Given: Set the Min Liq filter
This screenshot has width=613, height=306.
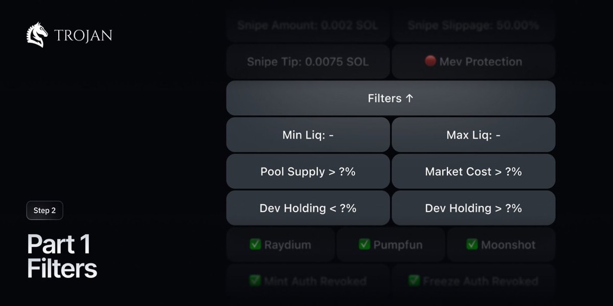Looking at the screenshot, I should click(x=308, y=135).
